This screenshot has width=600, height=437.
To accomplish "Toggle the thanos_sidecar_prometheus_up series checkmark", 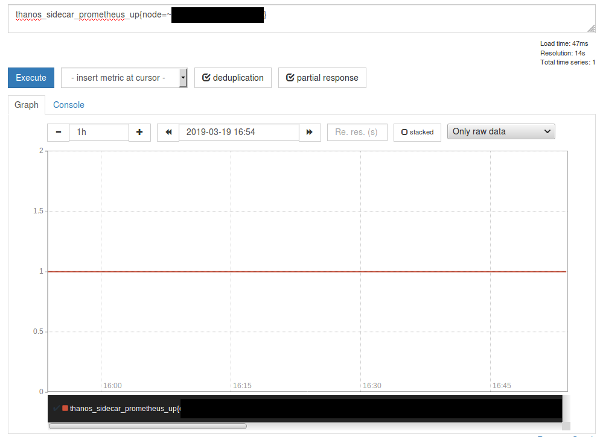I will [56, 409].
